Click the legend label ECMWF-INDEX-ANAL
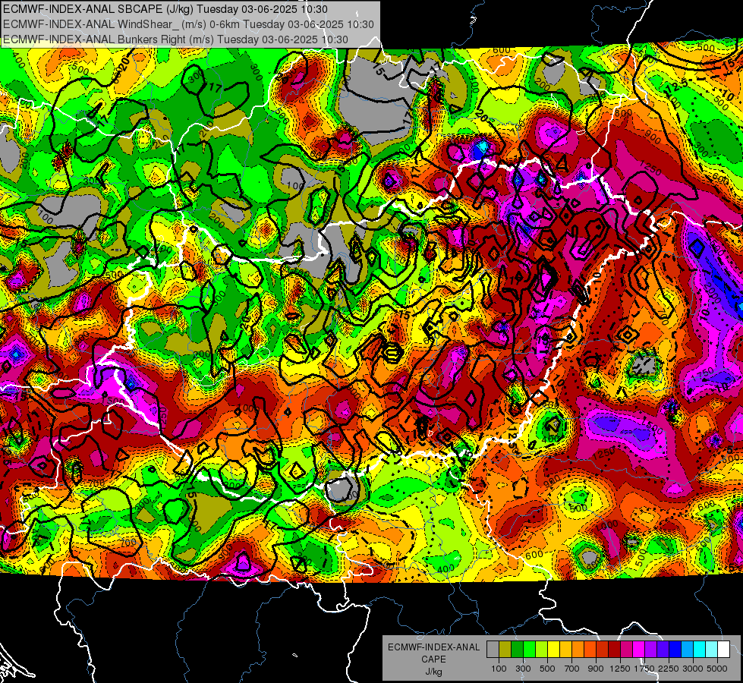743x683 pixels. point(434,647)
